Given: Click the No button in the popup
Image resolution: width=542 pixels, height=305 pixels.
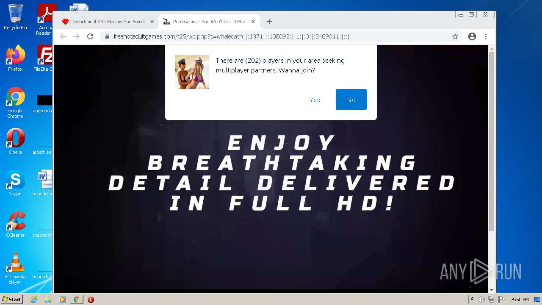Looking at the screenshot, I should pyautogui.click(x=351, y=100).
